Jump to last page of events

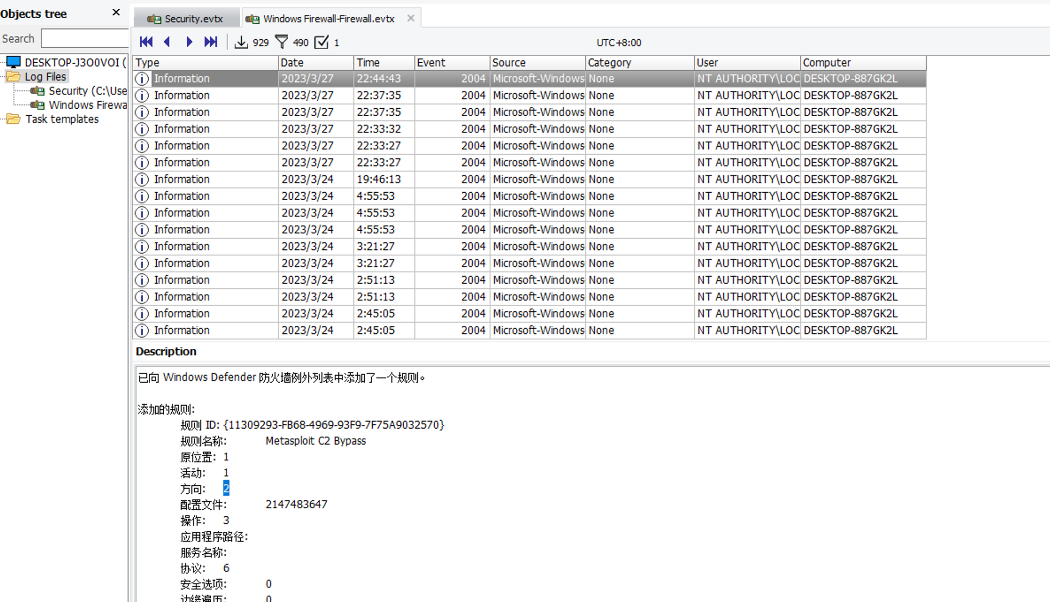211,42
